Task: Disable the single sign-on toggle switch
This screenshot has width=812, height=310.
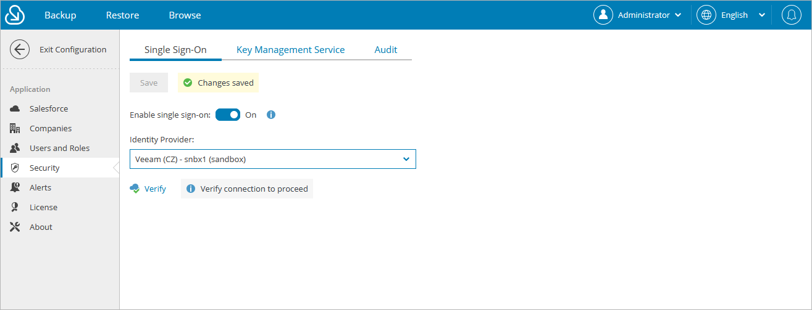Action: pyautogui.click(x=228, y=115)
